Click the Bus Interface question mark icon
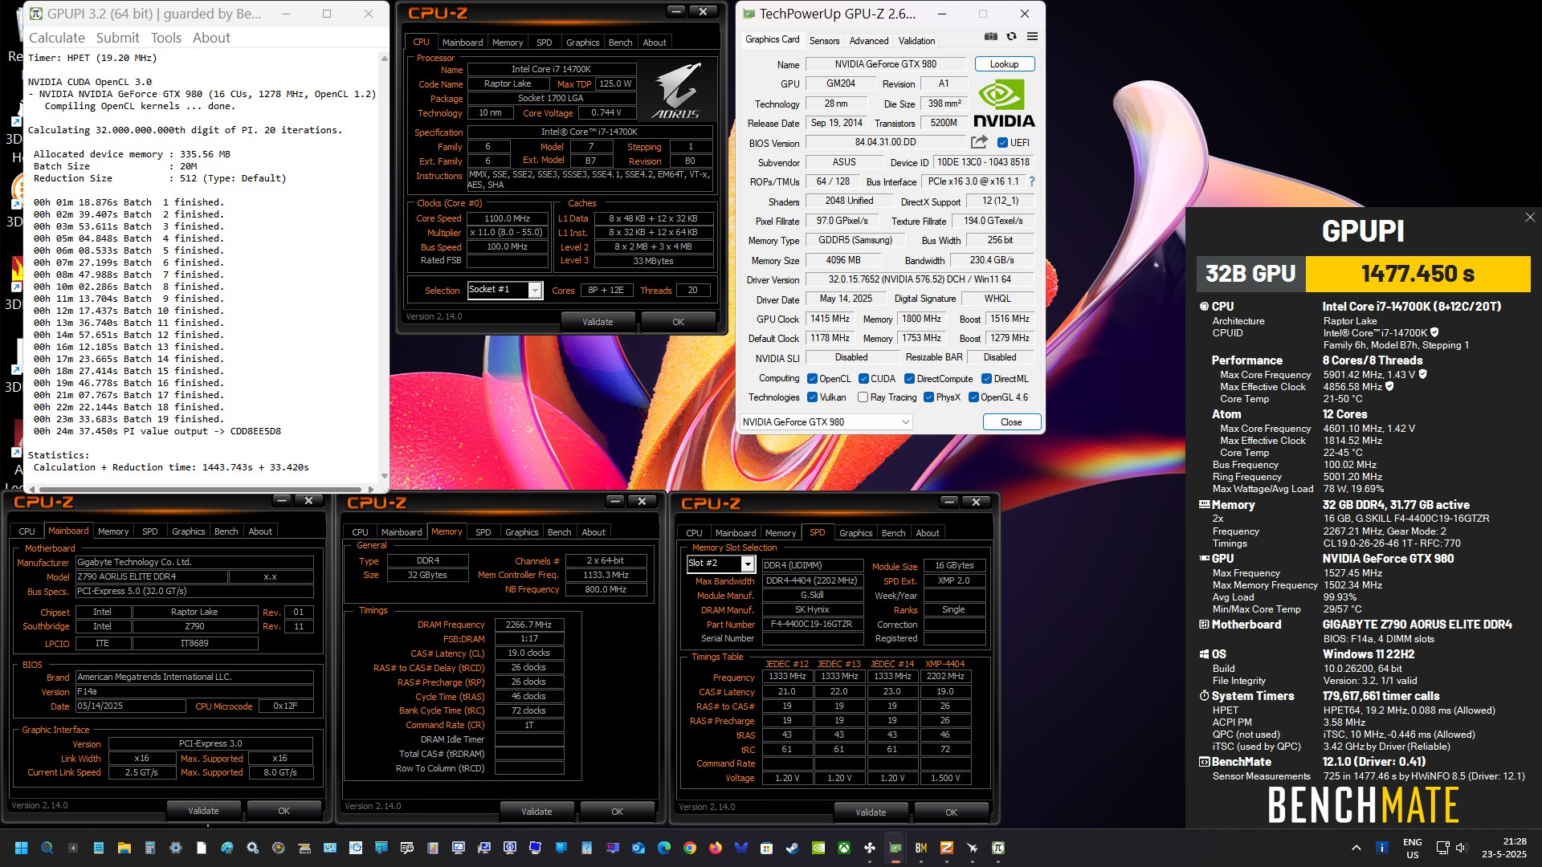Image resolution: width=1542 pixels, height=867 pixels. (1032, 181)
